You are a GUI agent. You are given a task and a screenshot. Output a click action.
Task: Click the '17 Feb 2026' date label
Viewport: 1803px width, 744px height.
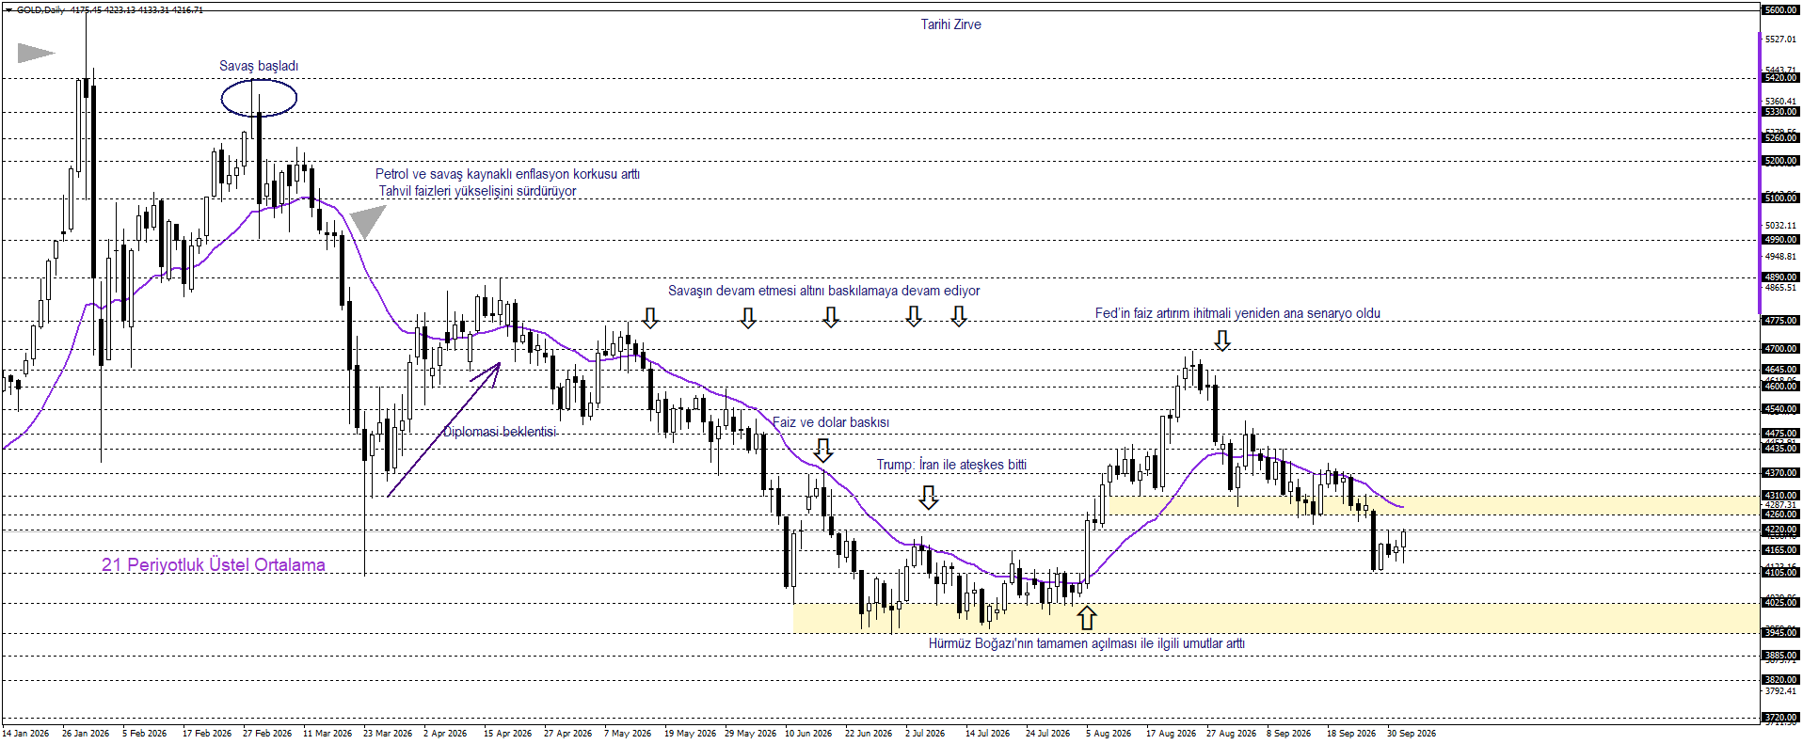[207, 734]
